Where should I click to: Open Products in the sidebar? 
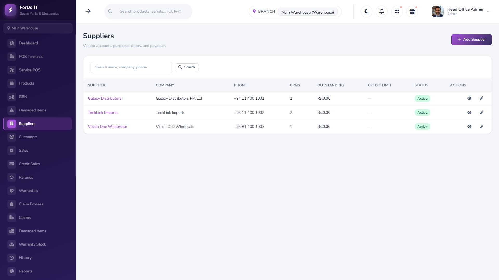[37, 83]
